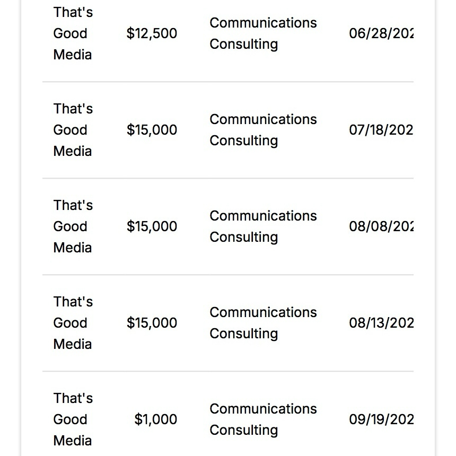456x456 pixels.
Task: Click the 09/19 date cell
Action: click(381, 419)
